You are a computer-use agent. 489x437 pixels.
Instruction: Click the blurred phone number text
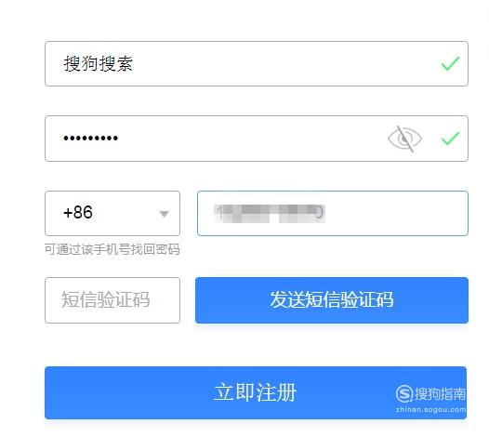(270, 214)
